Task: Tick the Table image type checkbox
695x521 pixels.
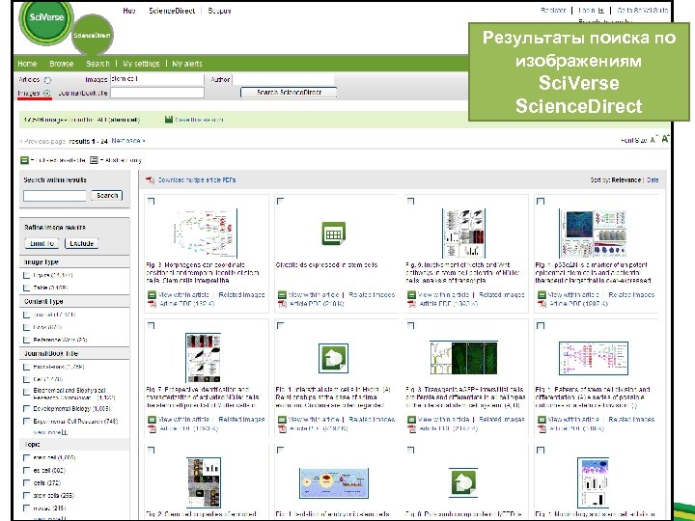Action: click(x=26, y=288)
